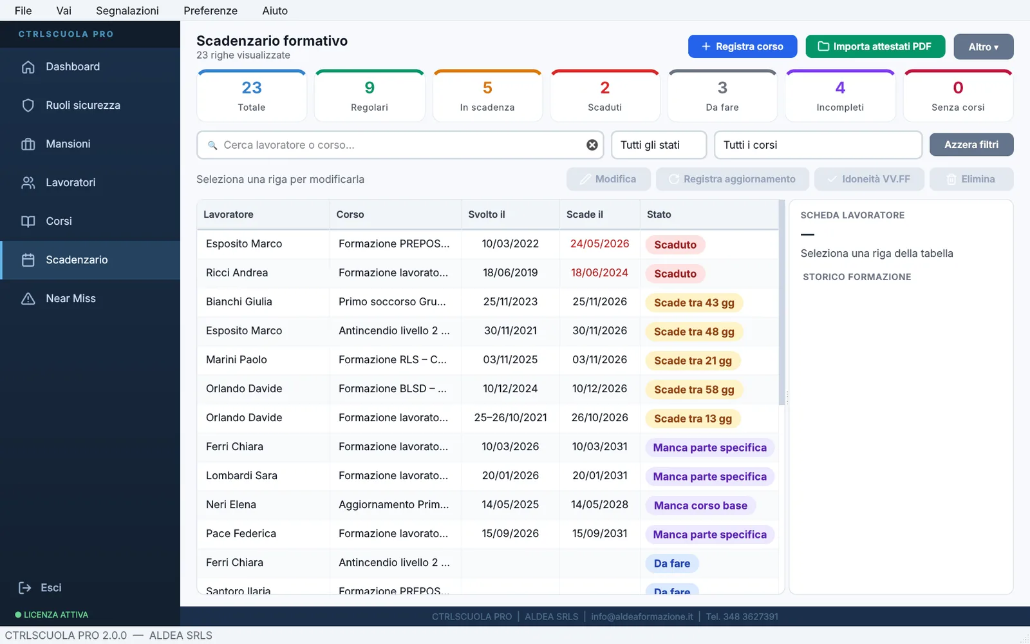Screen dimensions: 1030x644
Task: Filter by the Regolari summary card
Action: point(370,95)
